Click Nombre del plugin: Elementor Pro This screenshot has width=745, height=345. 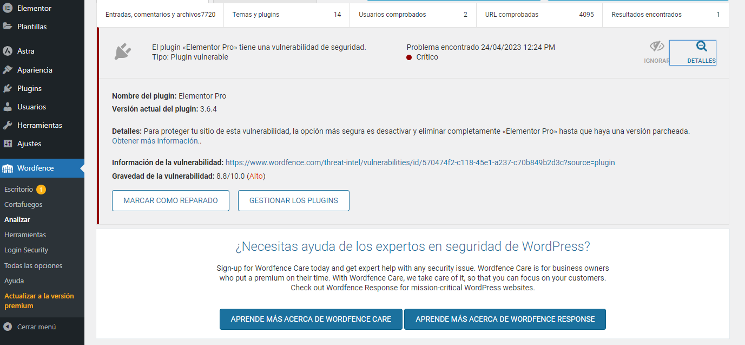(169, 96)
